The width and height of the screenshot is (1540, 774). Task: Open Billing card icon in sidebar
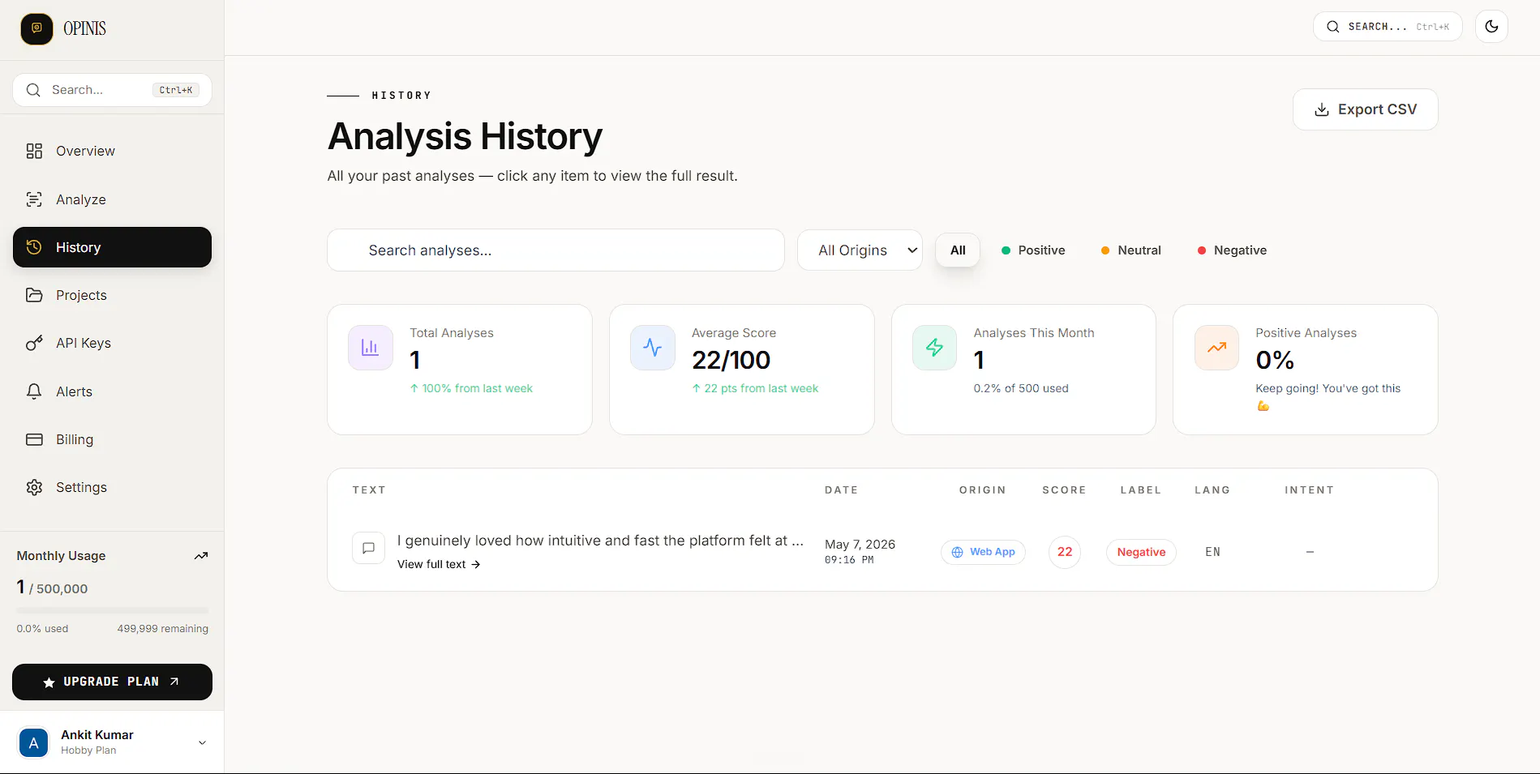(x=34, y=439)
